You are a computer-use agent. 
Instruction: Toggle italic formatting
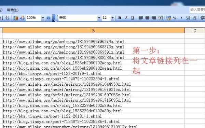click(126, 18)
